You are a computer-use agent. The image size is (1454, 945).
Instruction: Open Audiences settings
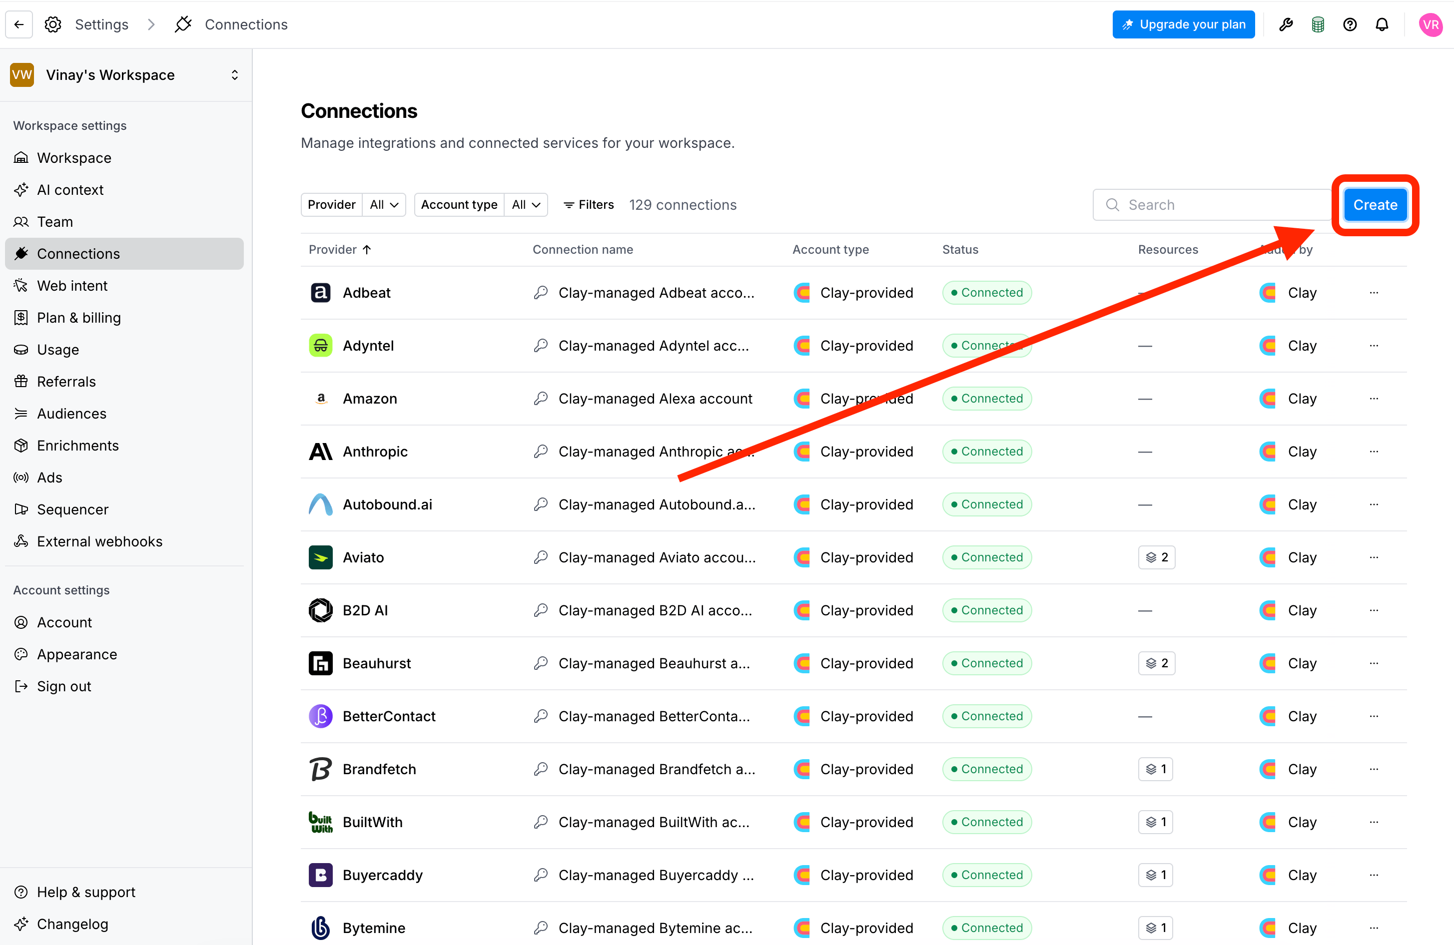pyautogui.click(x=124, y=414)
